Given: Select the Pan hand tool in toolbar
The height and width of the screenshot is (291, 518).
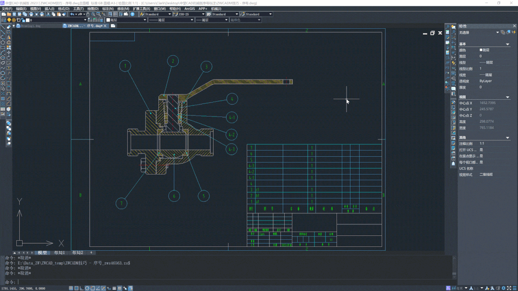Looking at the screenshot, I should (87, 14).
